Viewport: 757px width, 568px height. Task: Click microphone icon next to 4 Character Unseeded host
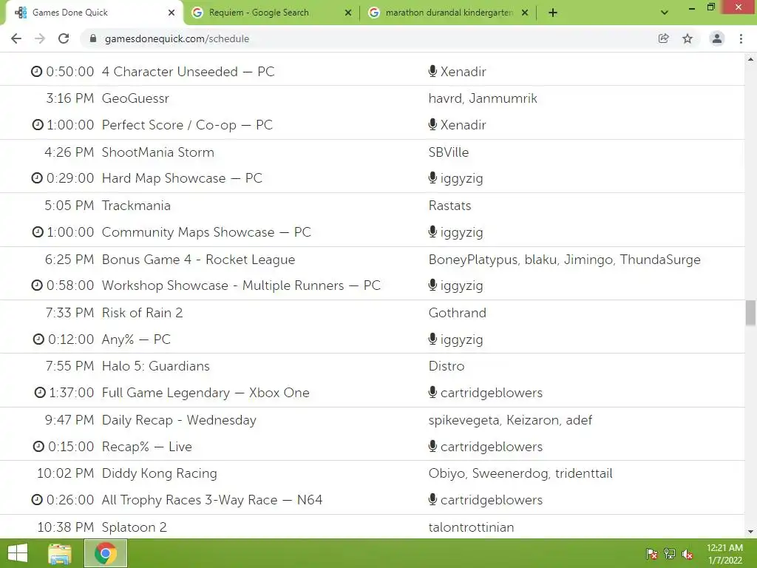point(432,72)
